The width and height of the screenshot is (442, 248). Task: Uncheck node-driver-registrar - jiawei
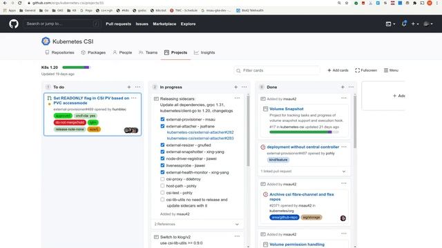click(162, 158)
